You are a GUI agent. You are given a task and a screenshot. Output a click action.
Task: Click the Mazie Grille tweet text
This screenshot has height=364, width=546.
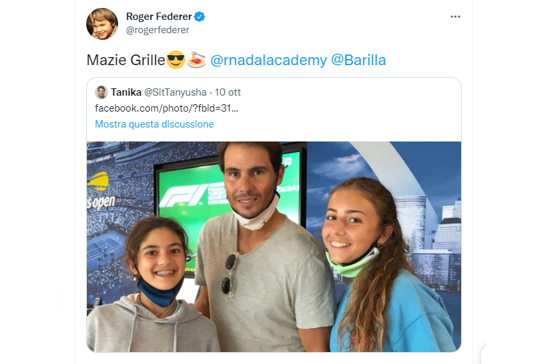click(125, 60)
